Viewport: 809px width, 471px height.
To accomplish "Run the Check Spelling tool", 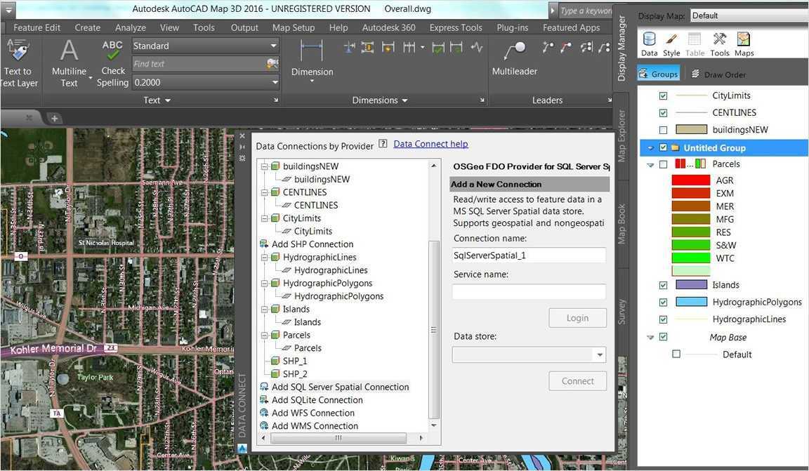I will pos(112,63).
